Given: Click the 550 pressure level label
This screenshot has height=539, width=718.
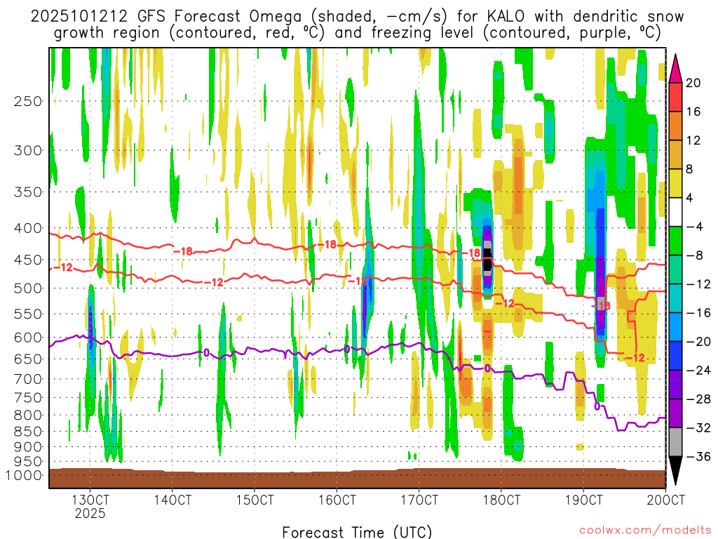Looking at the screenshot, I should click(x=28, y=314).
